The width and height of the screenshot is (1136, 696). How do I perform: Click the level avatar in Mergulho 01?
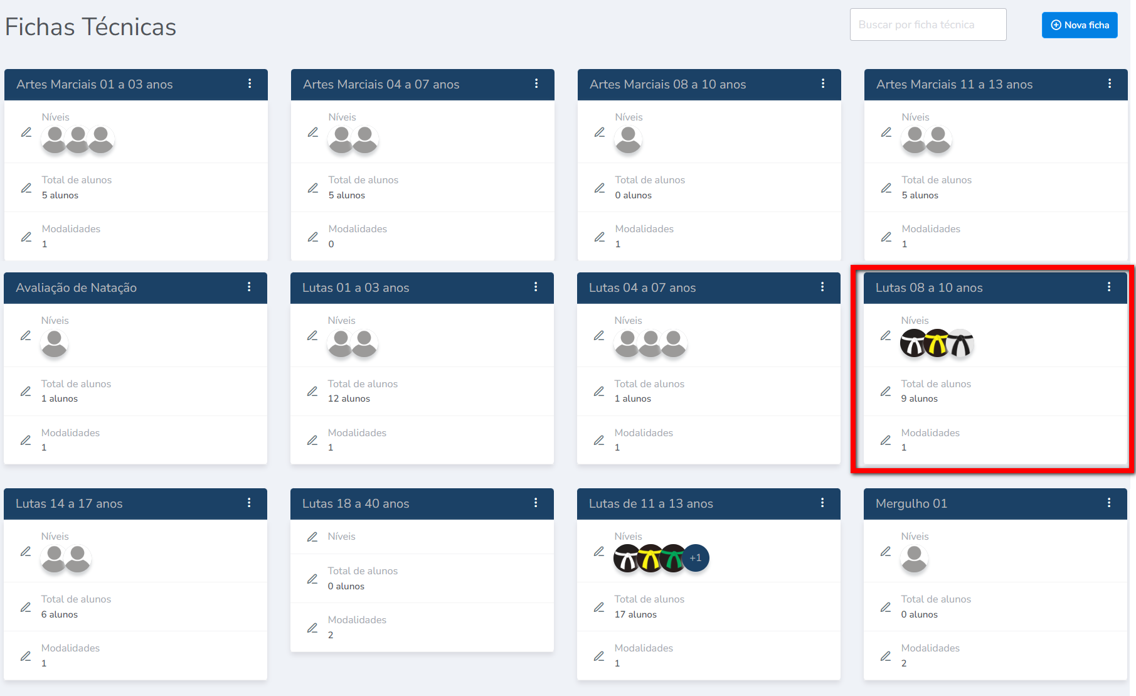tap(915, 558)
